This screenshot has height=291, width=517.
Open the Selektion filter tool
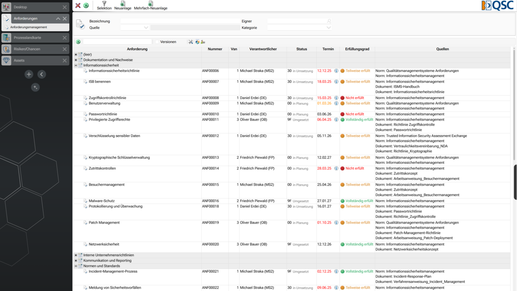coord(104,6)
